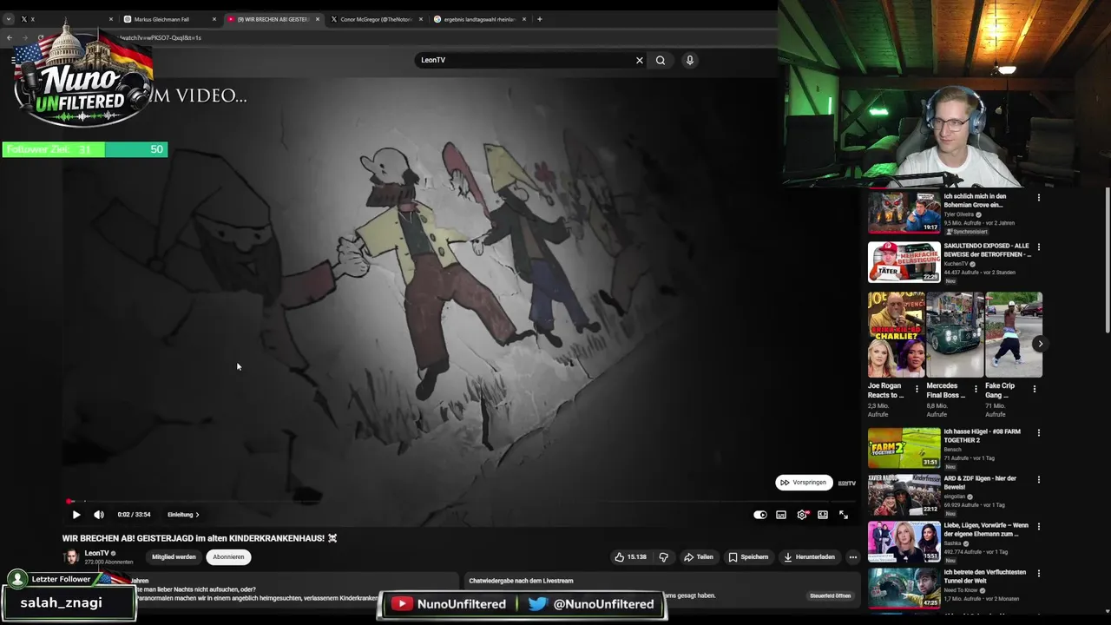
Task: Open the Joe Rogan Reacts short
Action: [896, 334]
